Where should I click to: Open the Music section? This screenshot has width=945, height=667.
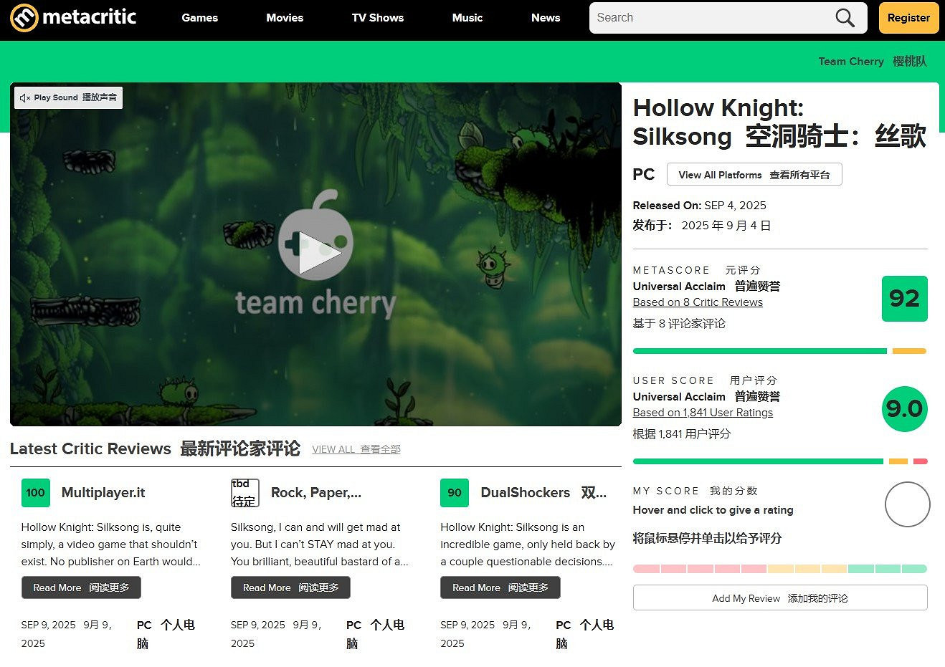coord(467,18)
